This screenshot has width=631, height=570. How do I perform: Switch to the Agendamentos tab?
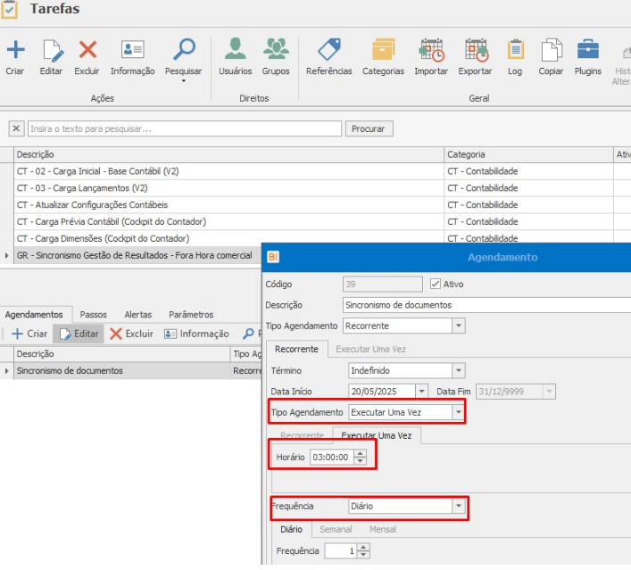[x=34, y=315]
